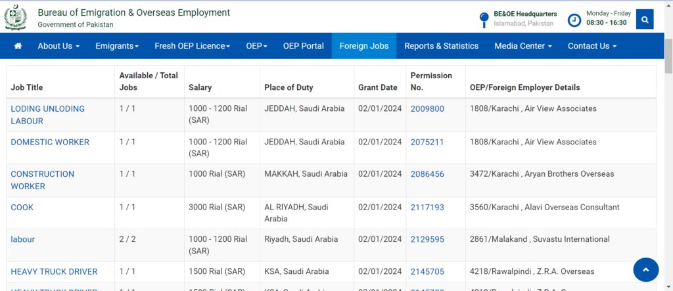
Task: Click the home icon in navigation bar
Action: (x=18, y=46)
